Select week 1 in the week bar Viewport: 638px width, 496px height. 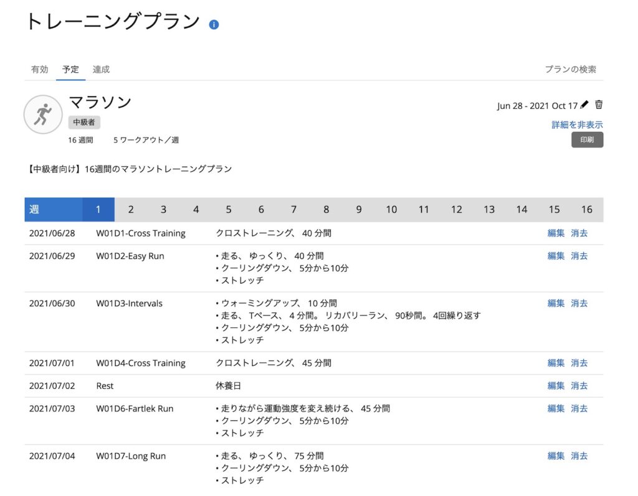pyautogui.click(x=98, y=209)
